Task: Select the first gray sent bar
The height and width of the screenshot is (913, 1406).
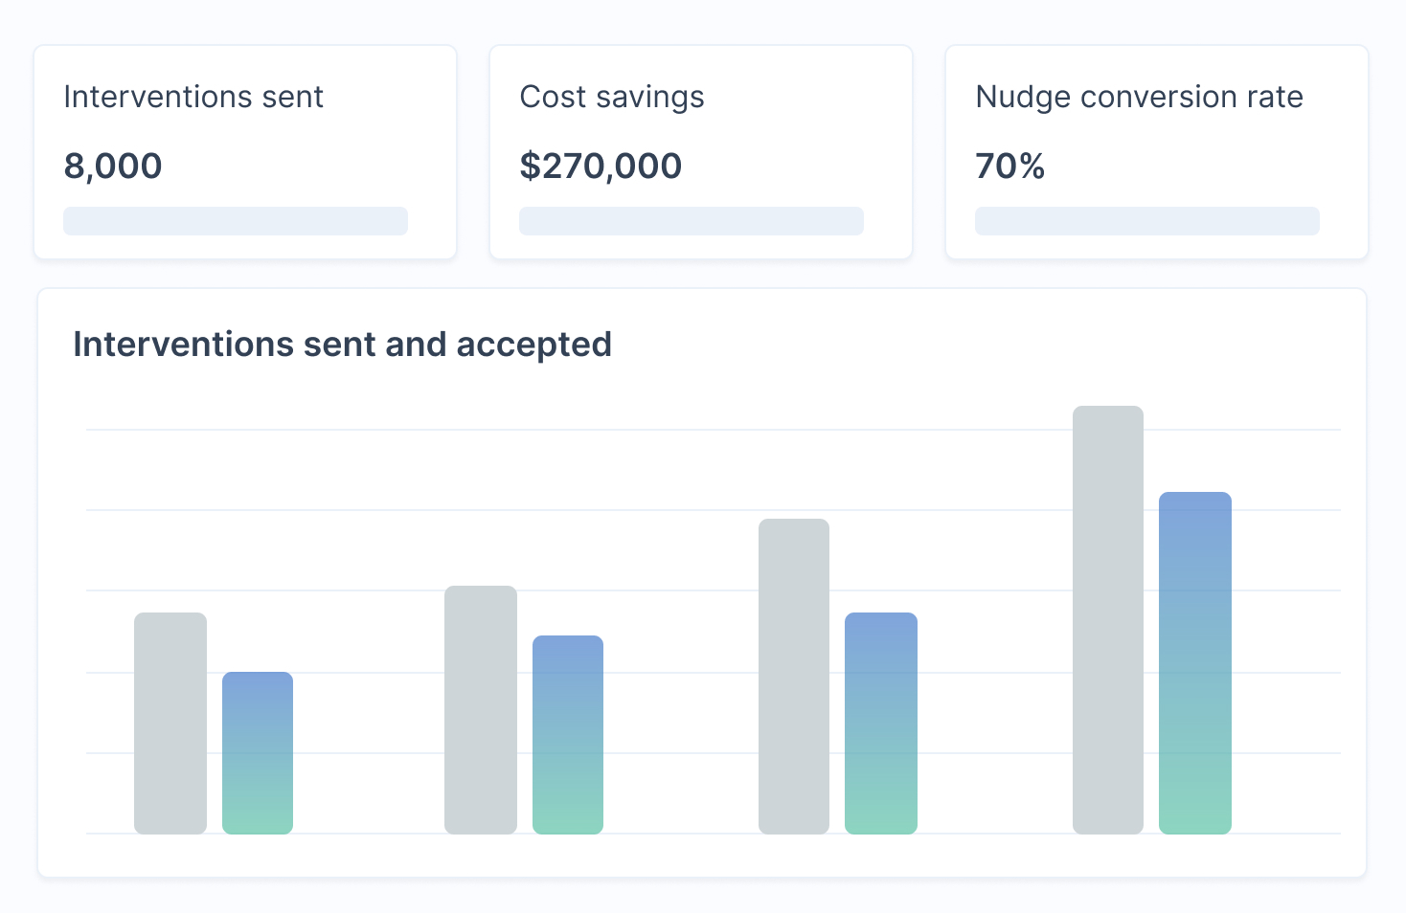Action: [170, 723]
